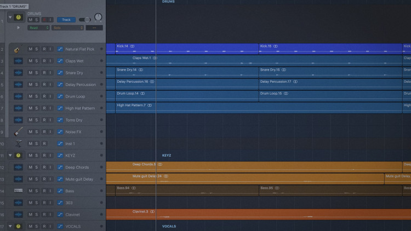Mute the Claps Wet track
411x231 pixels.
tap(30, 61)
